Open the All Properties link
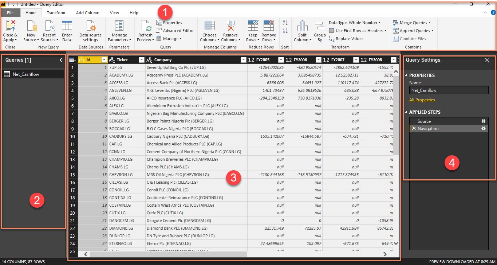Viewport: 497px width, 265px height. click(422, 100)
